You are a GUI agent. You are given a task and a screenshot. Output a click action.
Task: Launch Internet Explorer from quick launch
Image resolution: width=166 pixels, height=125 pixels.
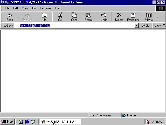coord(27,122)
